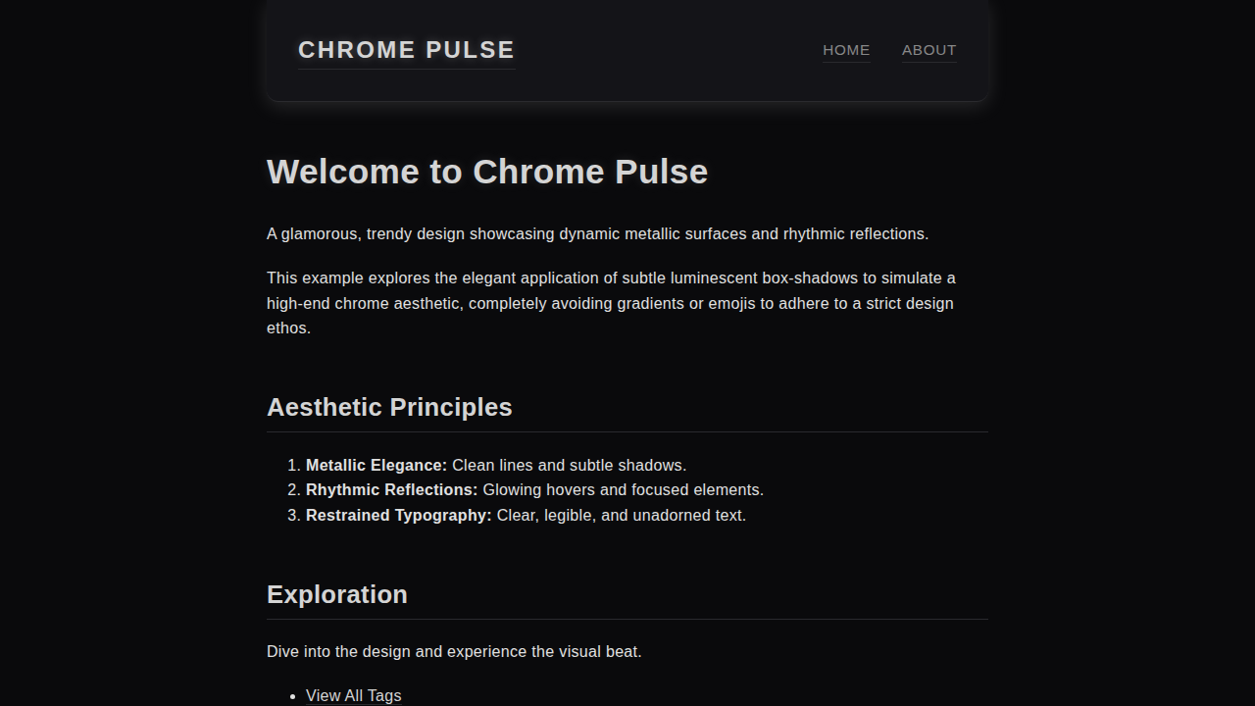
Task: Click the underline beneath CHROME PULSE
Action: point(406,67)
